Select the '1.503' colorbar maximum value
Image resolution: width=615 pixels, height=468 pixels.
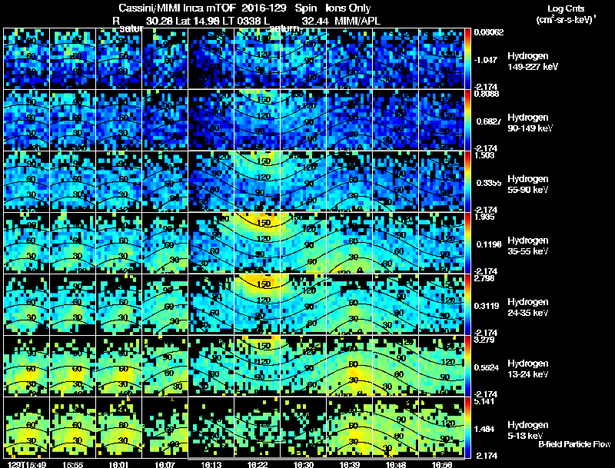[484, 155]
